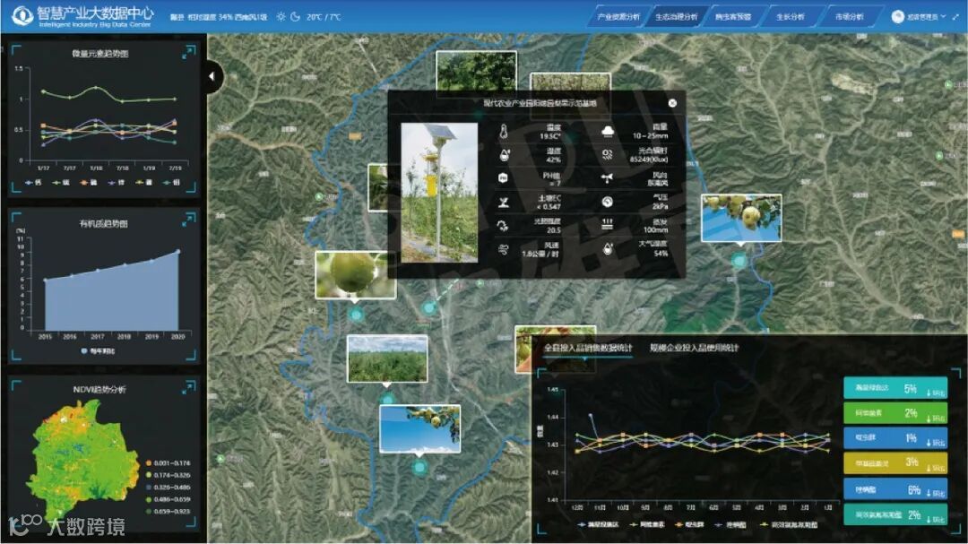
Task: Open the green fruit close-up thumbnail
Action: coord(355,275)
